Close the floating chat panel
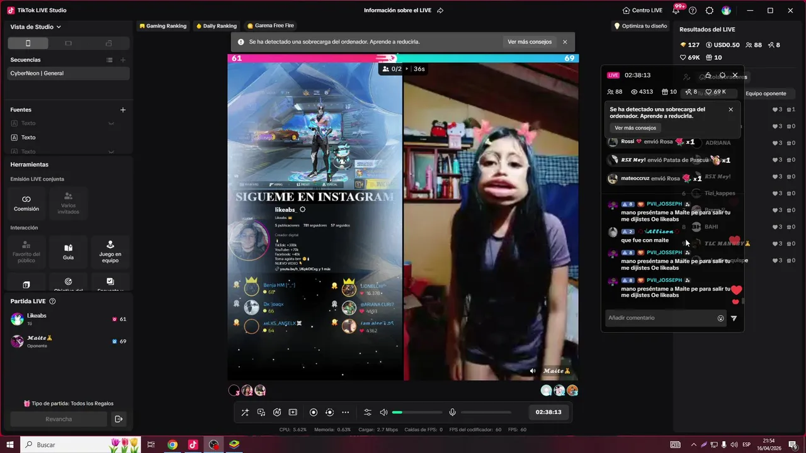This screenshot has width=806, height=453. [735, 75]
